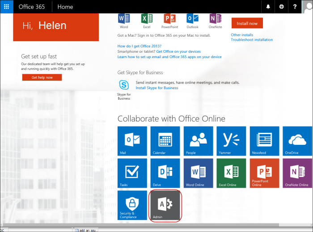
Task: Open the Mail tile
Action: 132,141
